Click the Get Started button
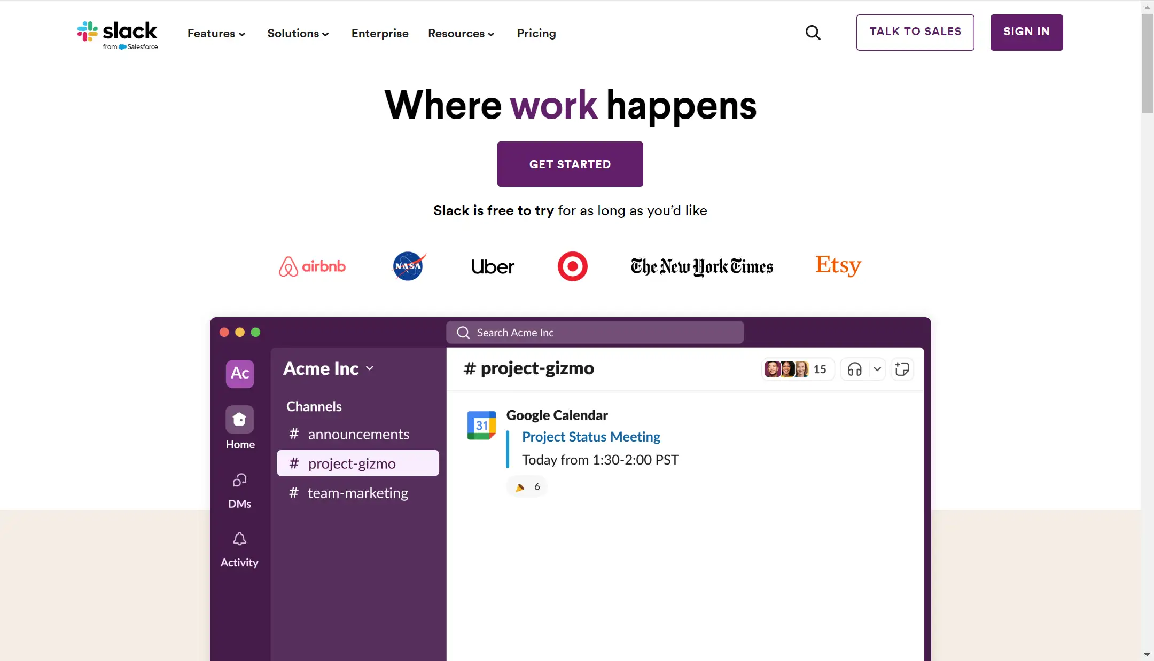The width and height of the screenshot is (1154, 661). pos(570,164)
